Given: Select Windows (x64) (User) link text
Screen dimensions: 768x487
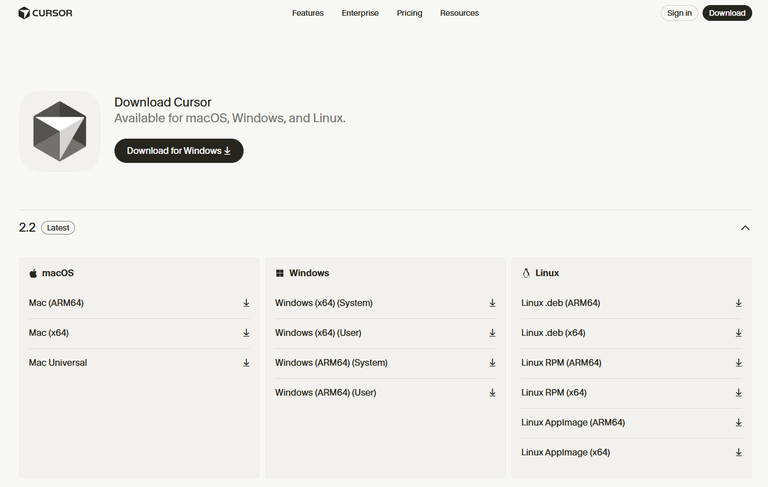Looking at the screenshot, I should [x=318, y=333].
